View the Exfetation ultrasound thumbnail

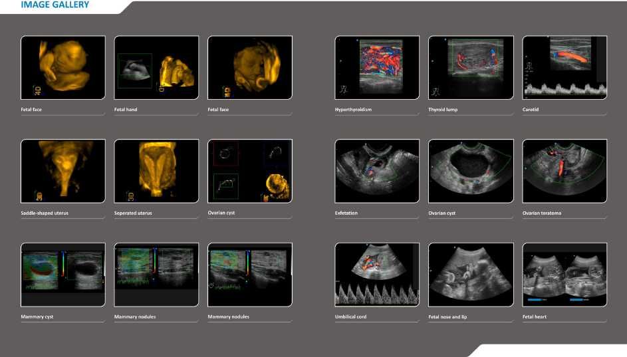(x=377, y=171)
